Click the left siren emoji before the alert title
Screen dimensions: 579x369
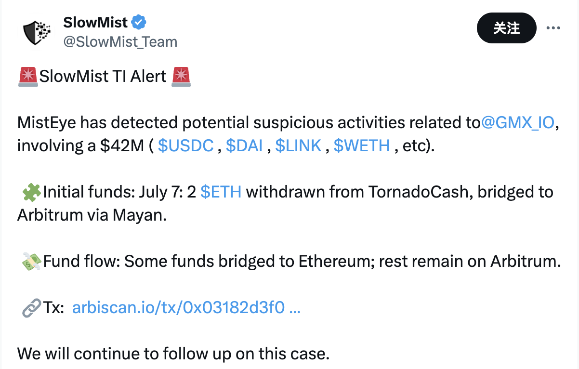pos(27,77)
